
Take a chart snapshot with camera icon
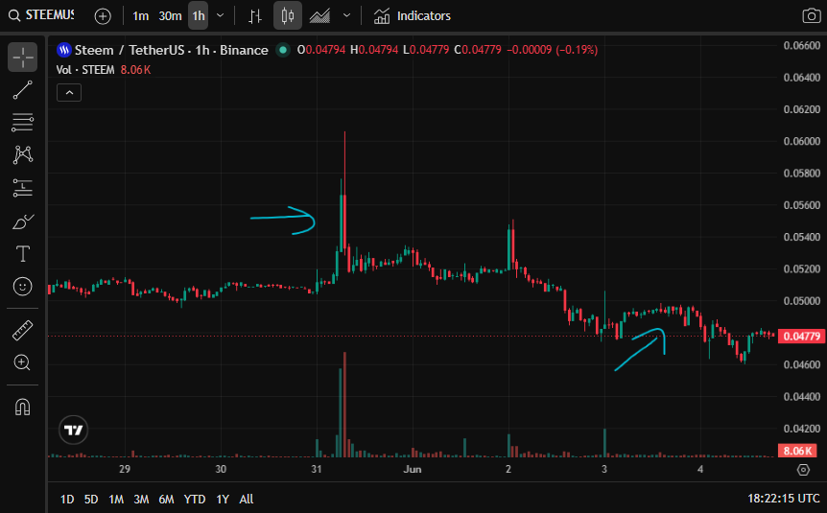(812, 15)
